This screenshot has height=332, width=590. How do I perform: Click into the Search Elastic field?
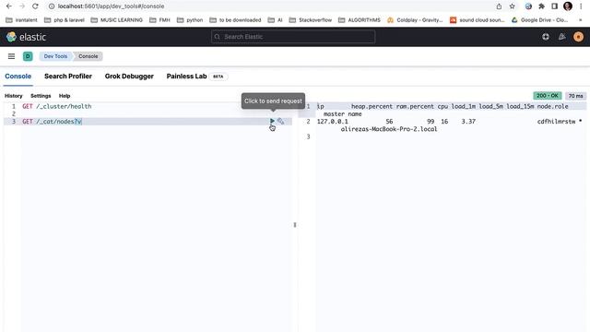[x=293, y=37]
